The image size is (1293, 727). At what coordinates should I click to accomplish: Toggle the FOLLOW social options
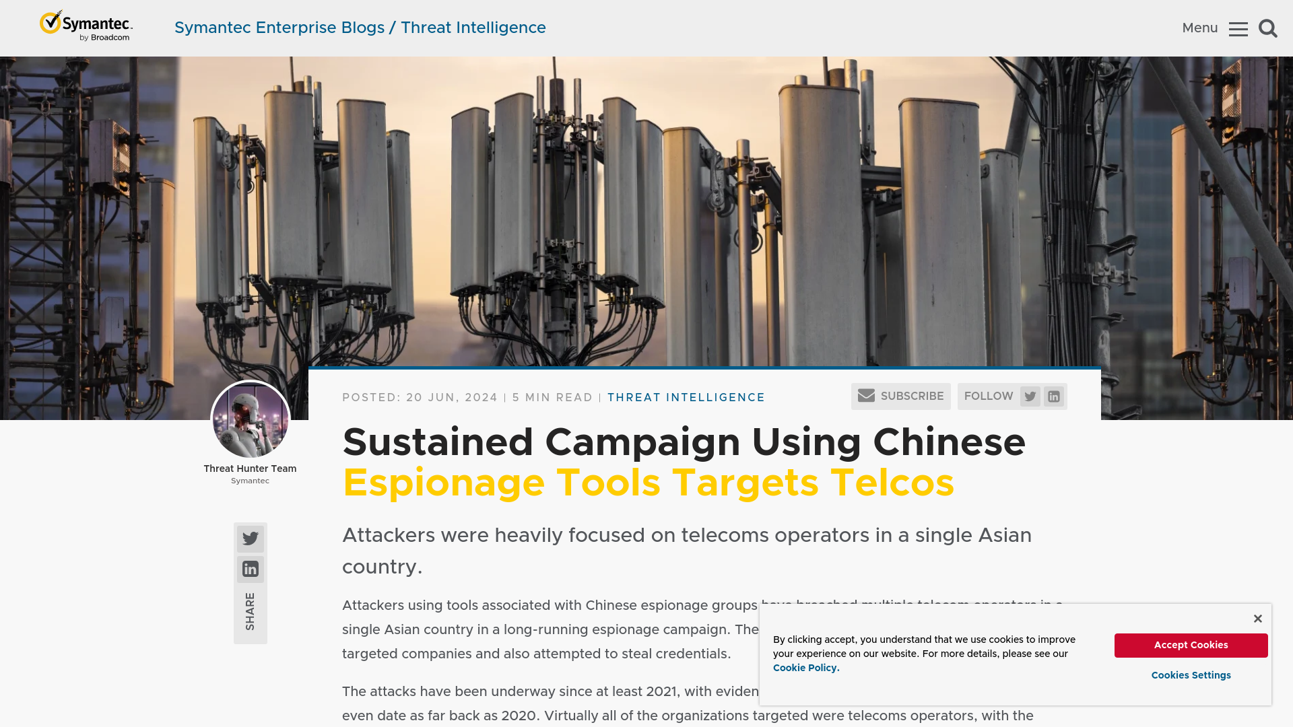(989, 396)
